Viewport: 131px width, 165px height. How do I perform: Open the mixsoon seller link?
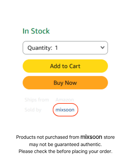(65, 110)
